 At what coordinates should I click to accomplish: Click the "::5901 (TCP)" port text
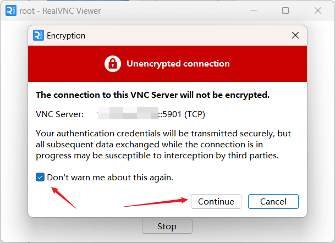(182, 114)
